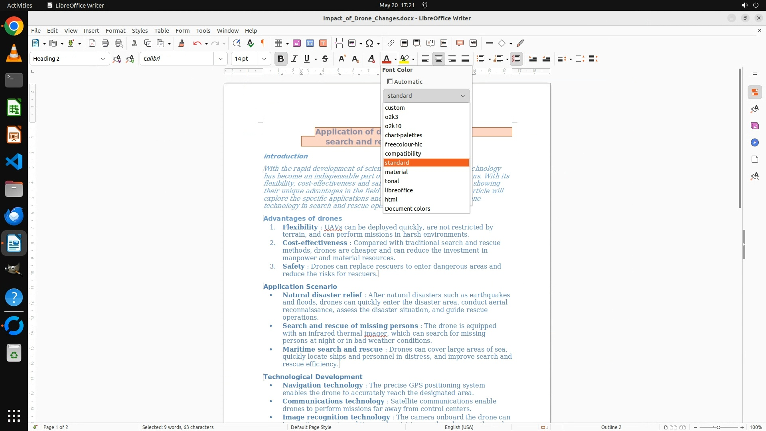Select the material palette from list
The height and width of the screenshot is (431, 766).
pos(396,172)
